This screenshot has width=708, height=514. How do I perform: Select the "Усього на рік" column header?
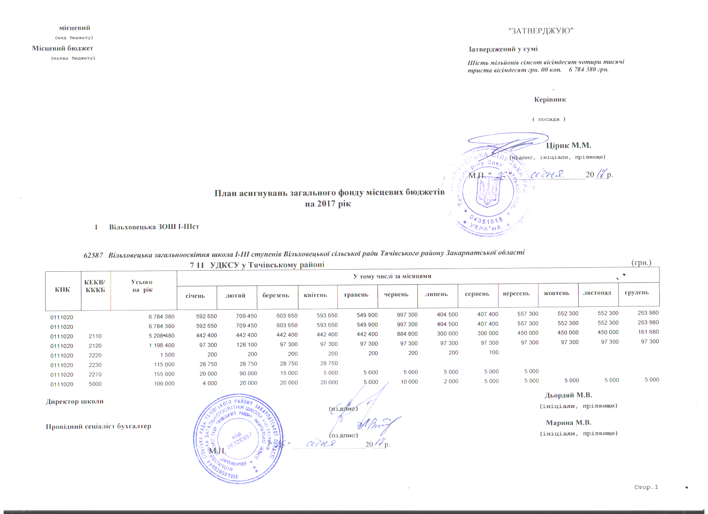click(x=142, y=286)
